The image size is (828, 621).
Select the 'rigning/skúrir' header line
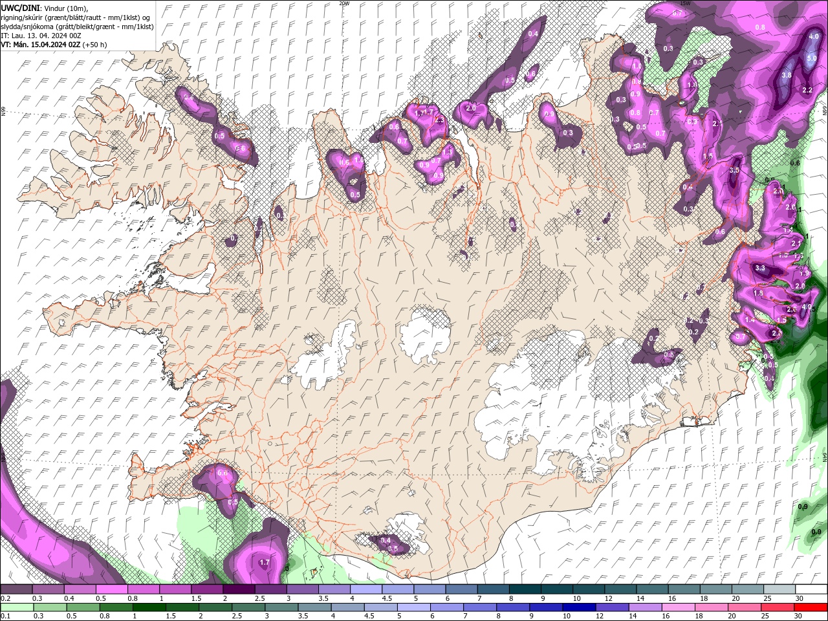pos(76,17)
